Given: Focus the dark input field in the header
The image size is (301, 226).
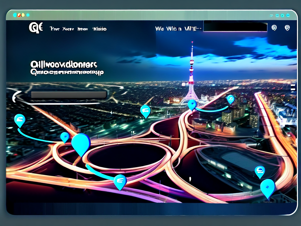Looking at the screenshot, I should pos(235,26).
